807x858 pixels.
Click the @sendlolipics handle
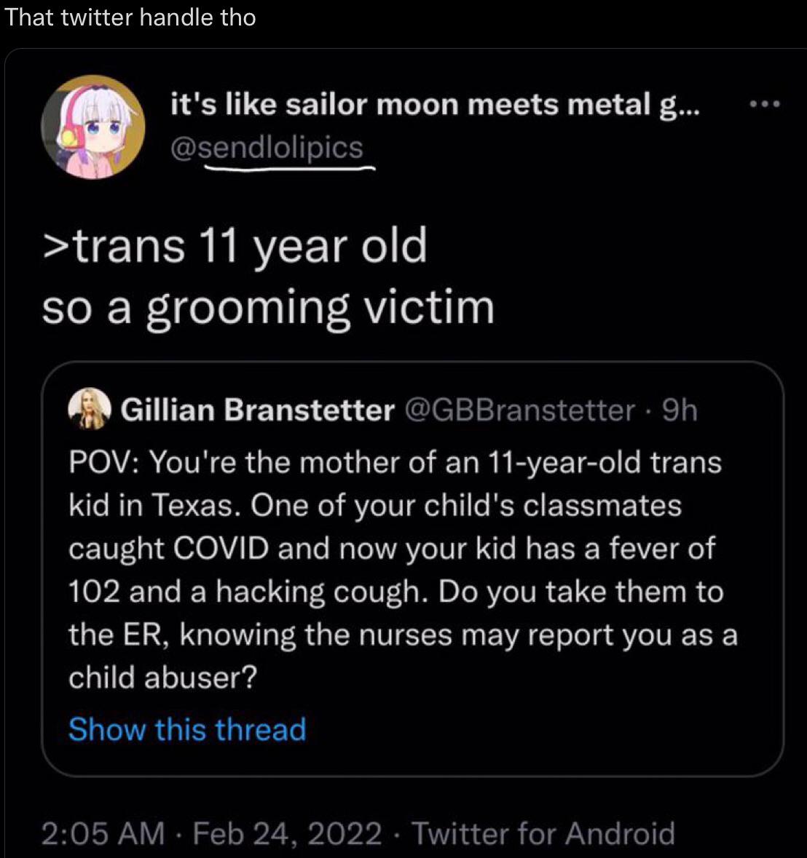[266, 148]
